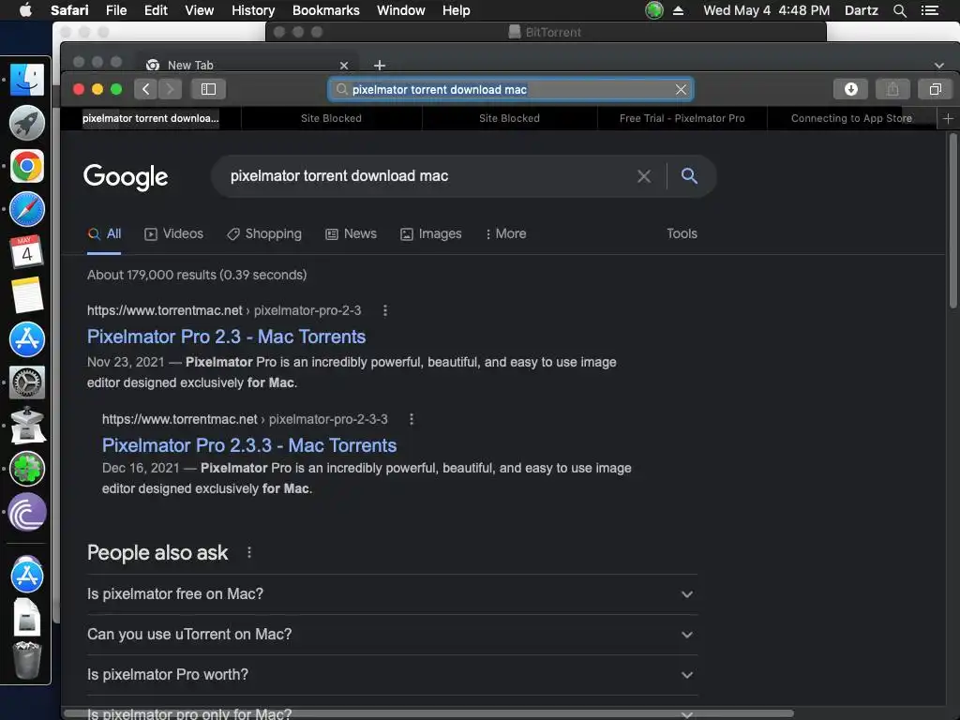
Task: Open the green clover app in Dock
Action: tap(27, 469)
